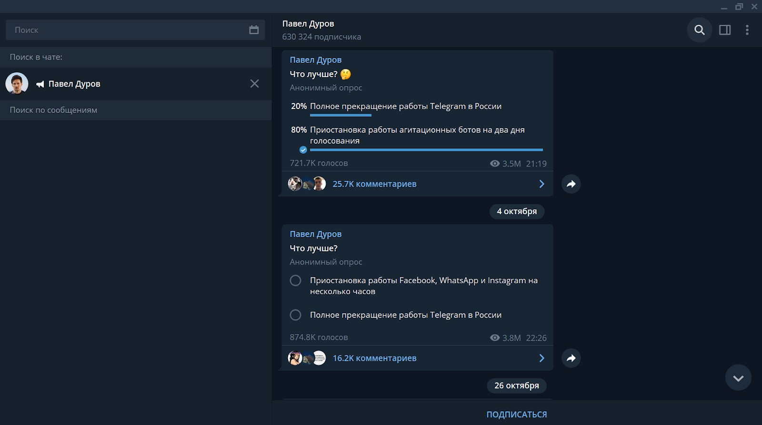Toggle the right sidebar panel icon
Viewport: 762px width, 425px height.
point(725,30)
